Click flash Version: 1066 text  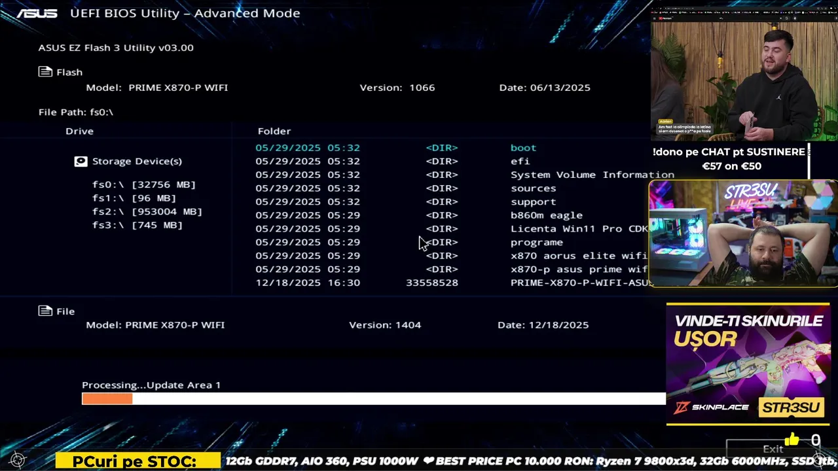397,87
